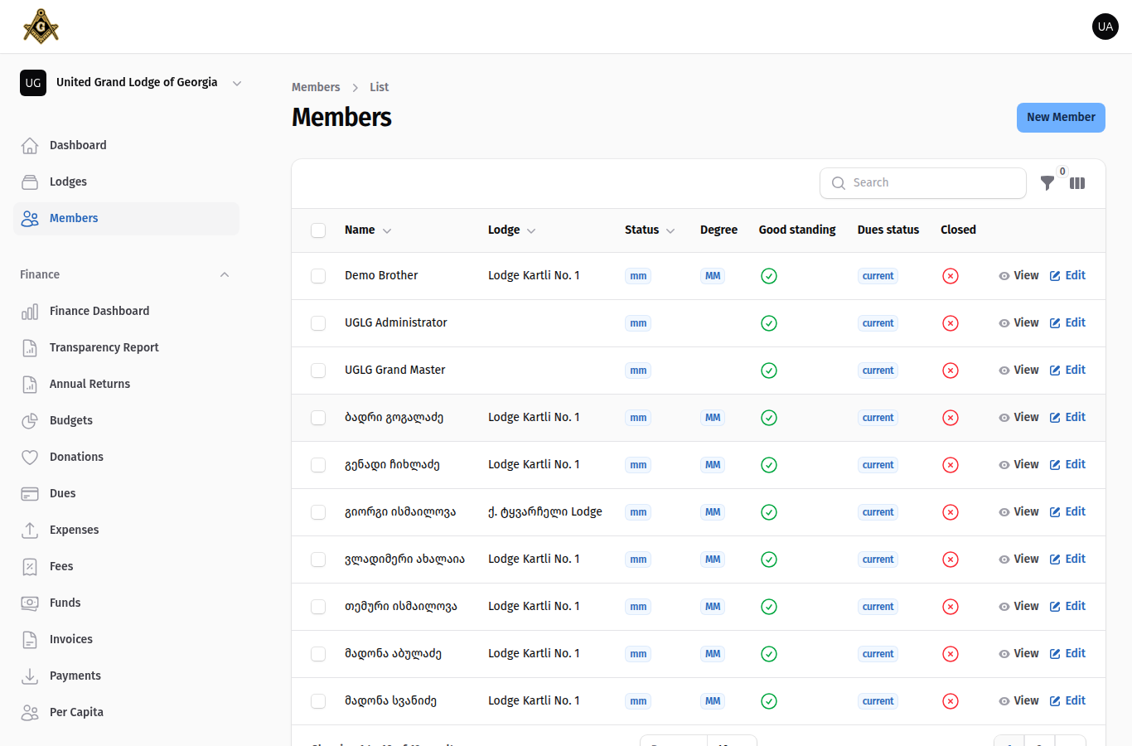Screen dimensions: 1132x746
Task: Open the Budgets section
Action: pyautogui.click(x=126, y=420)
